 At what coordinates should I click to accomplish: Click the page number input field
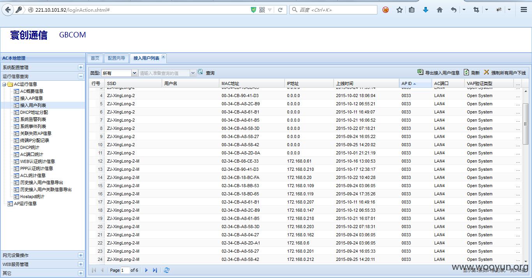click(x=125, y=270)
